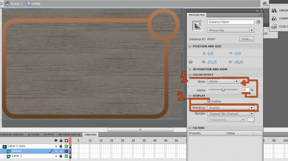The height and width of the screenshot is (161, 288).
Task: Click the Edit Scene clapperboard icon
Action: (265, 3)
